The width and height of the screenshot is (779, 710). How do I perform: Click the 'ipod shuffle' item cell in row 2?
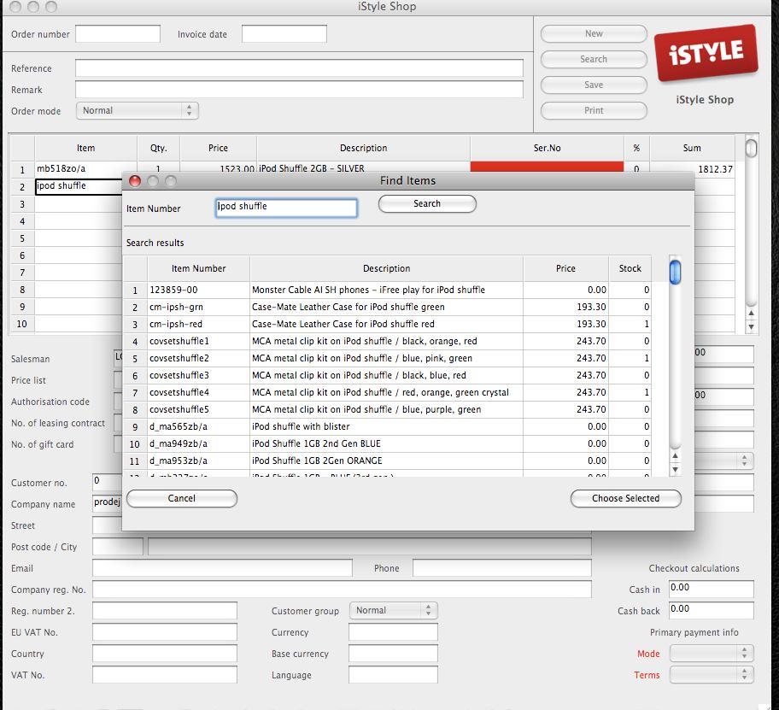(x=79, y=186)
